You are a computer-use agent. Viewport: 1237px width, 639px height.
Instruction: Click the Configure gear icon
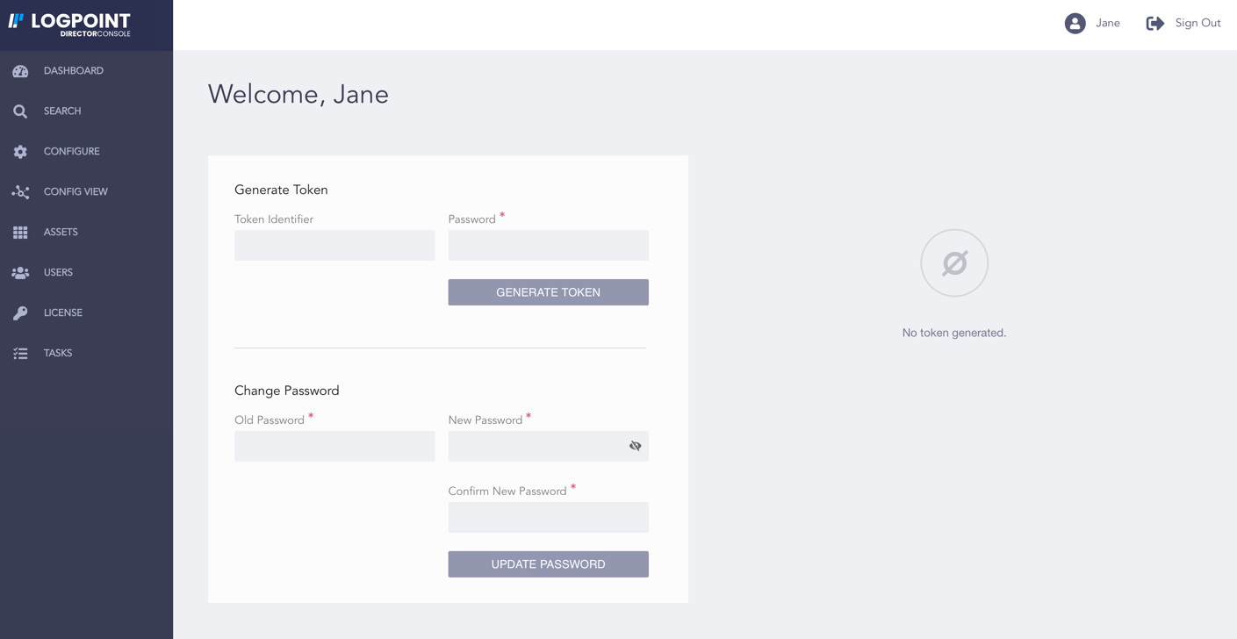pyautogui.click(x=20, y=152)
